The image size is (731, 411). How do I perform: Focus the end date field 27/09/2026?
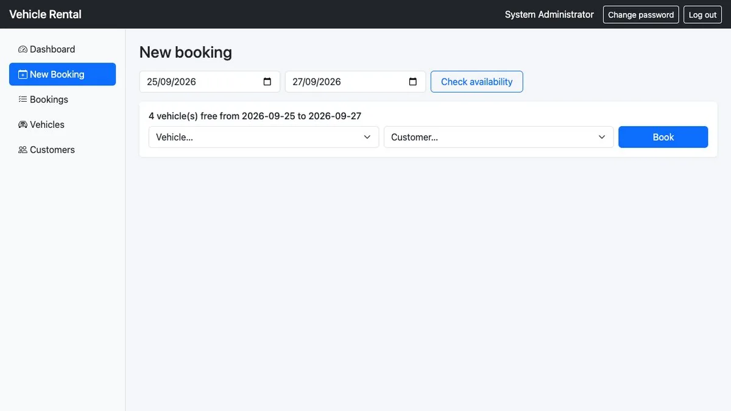[355, 82]
